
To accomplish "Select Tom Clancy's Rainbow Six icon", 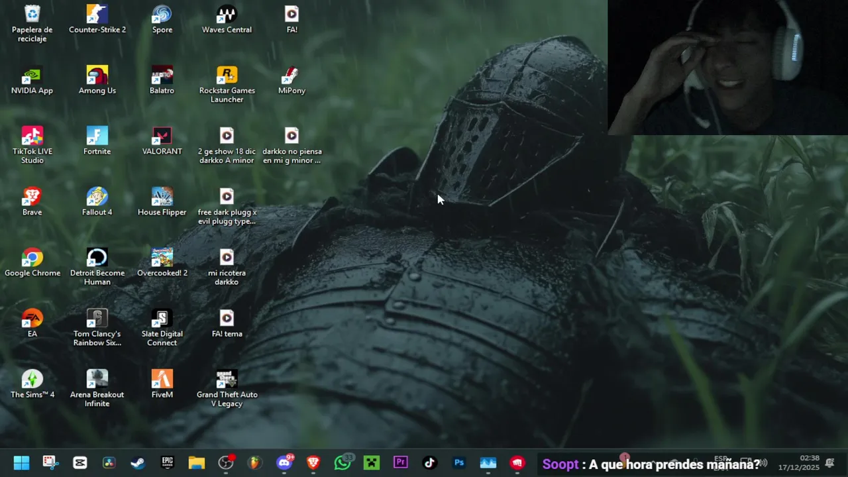I will click(x=97, y=328).
